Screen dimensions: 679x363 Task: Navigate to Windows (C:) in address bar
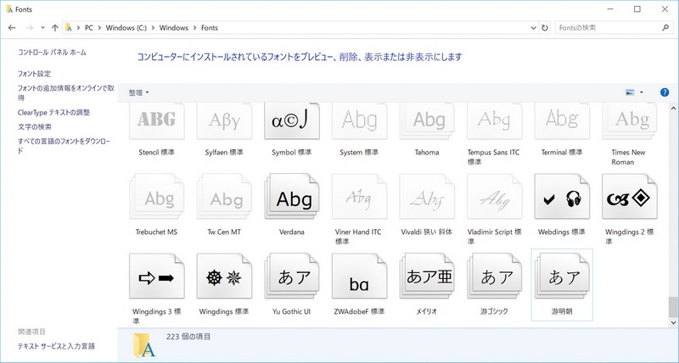[126, 28]
